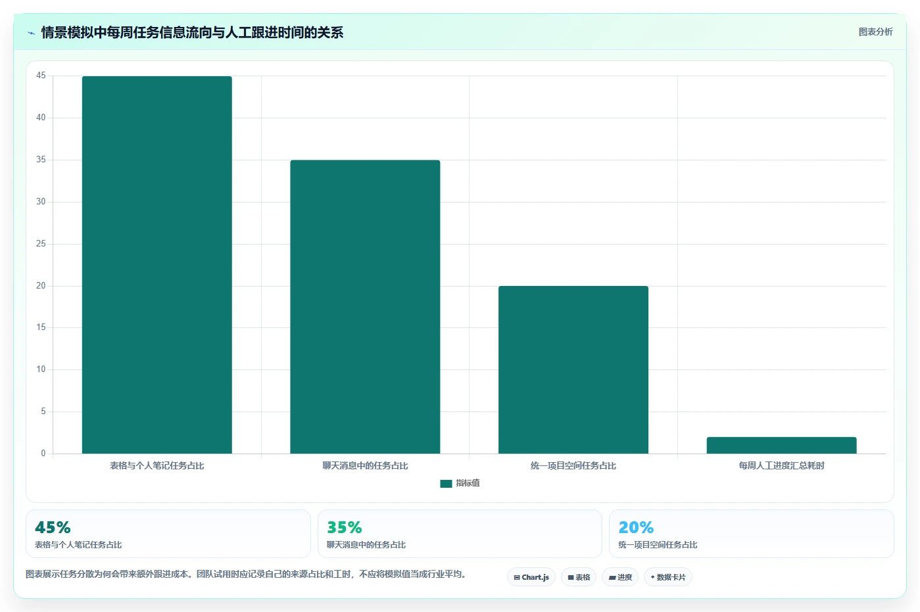Click x-axis label 表格与个人笔记任务占比
Screen dimensions: 920x612
[x=157, y=465]
